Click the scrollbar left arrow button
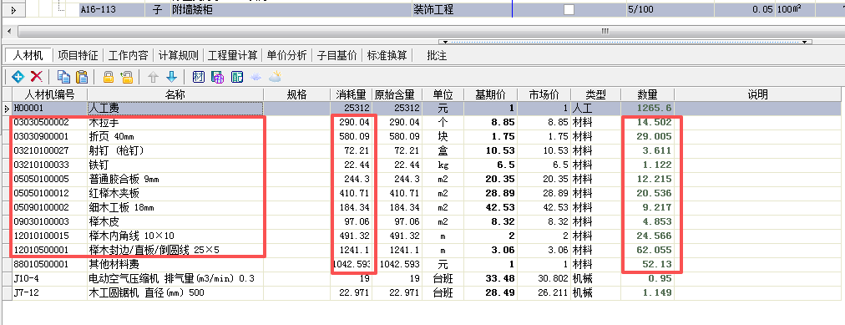The height and width of the screenshot is (325, 845). coord(10,31)
